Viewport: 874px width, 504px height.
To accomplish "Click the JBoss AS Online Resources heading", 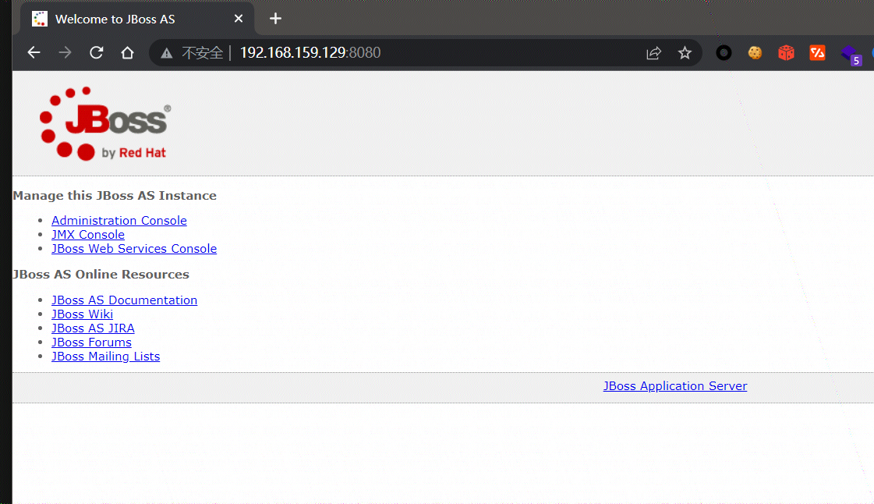I will pos(101,275).
